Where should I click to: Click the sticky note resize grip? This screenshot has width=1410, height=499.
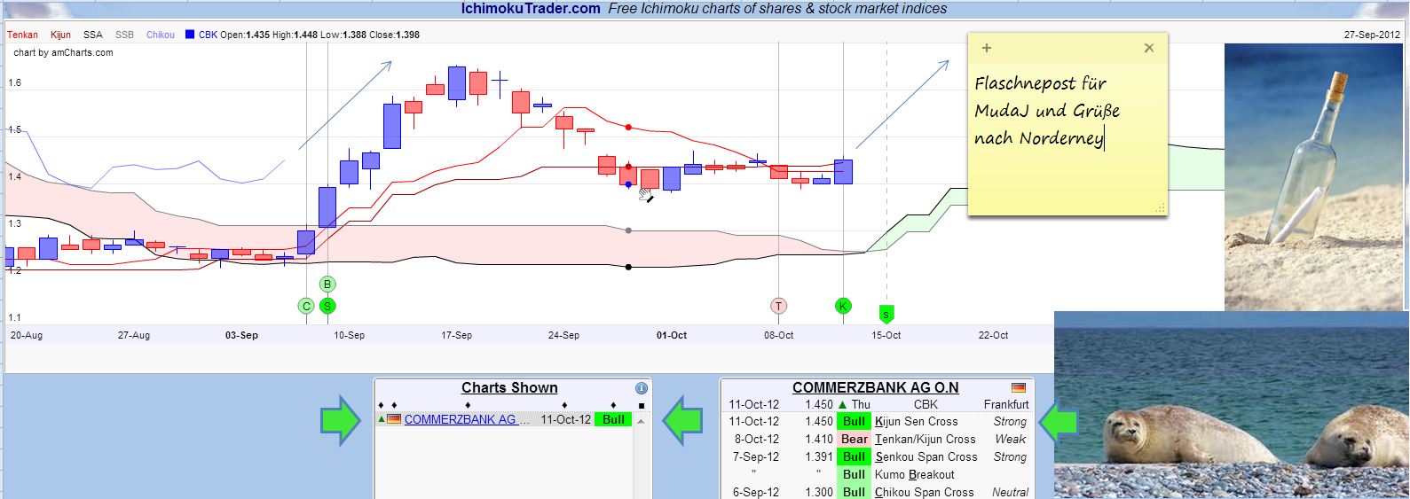[1160, 208]
